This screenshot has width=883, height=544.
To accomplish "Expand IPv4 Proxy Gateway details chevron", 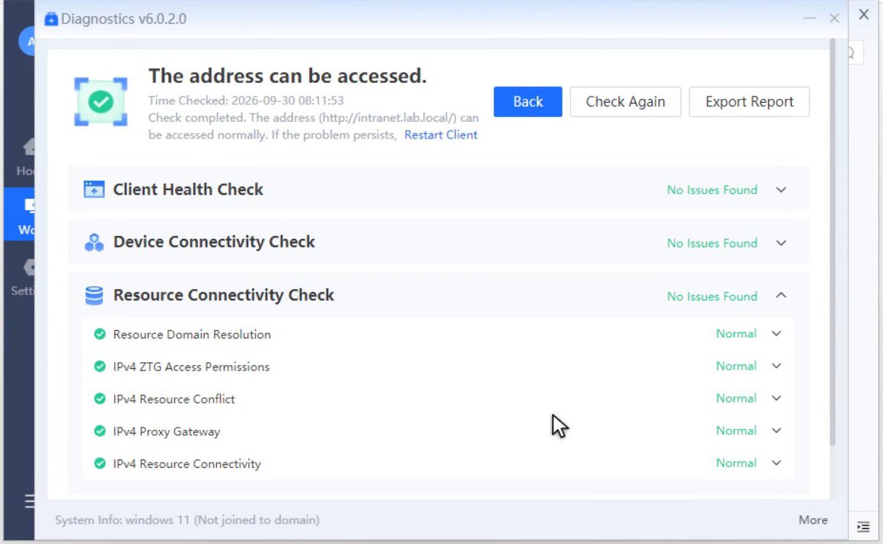I will [776, 431].
